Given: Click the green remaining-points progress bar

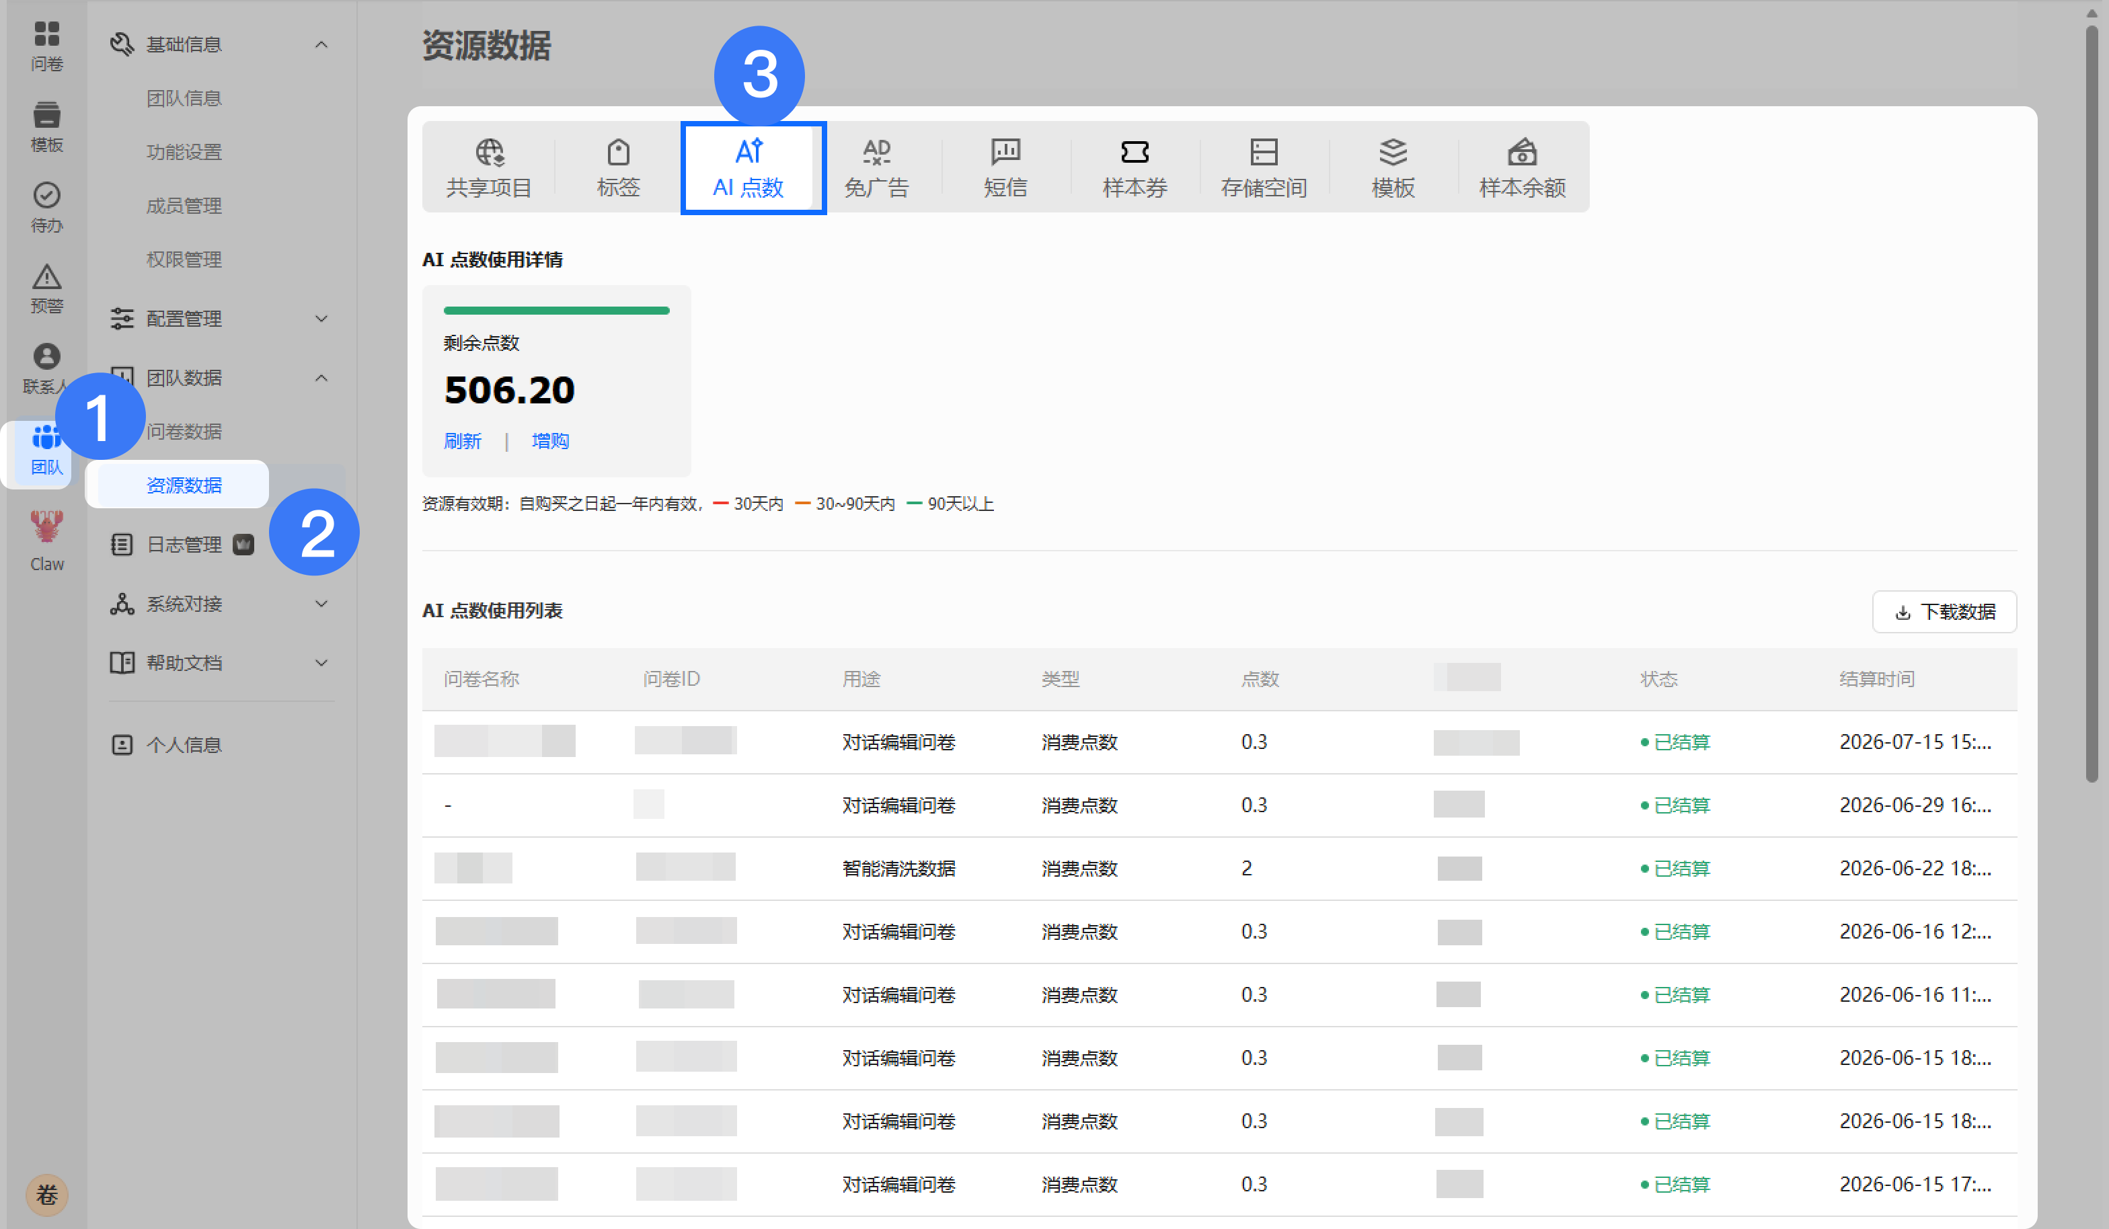Looking at the screenshot, I should coord(557,311).
